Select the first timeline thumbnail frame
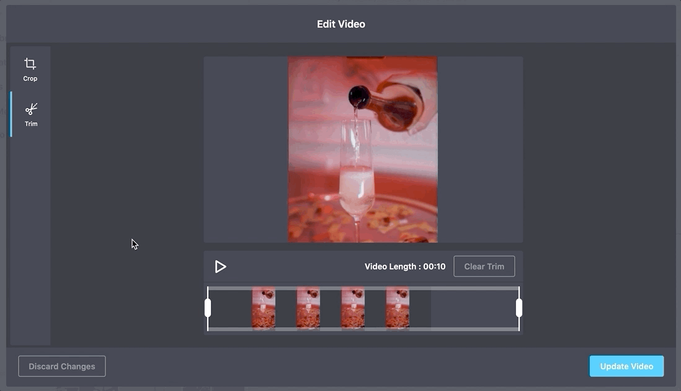Viewport: 681px width, 391px height. (x=264, y=308)
